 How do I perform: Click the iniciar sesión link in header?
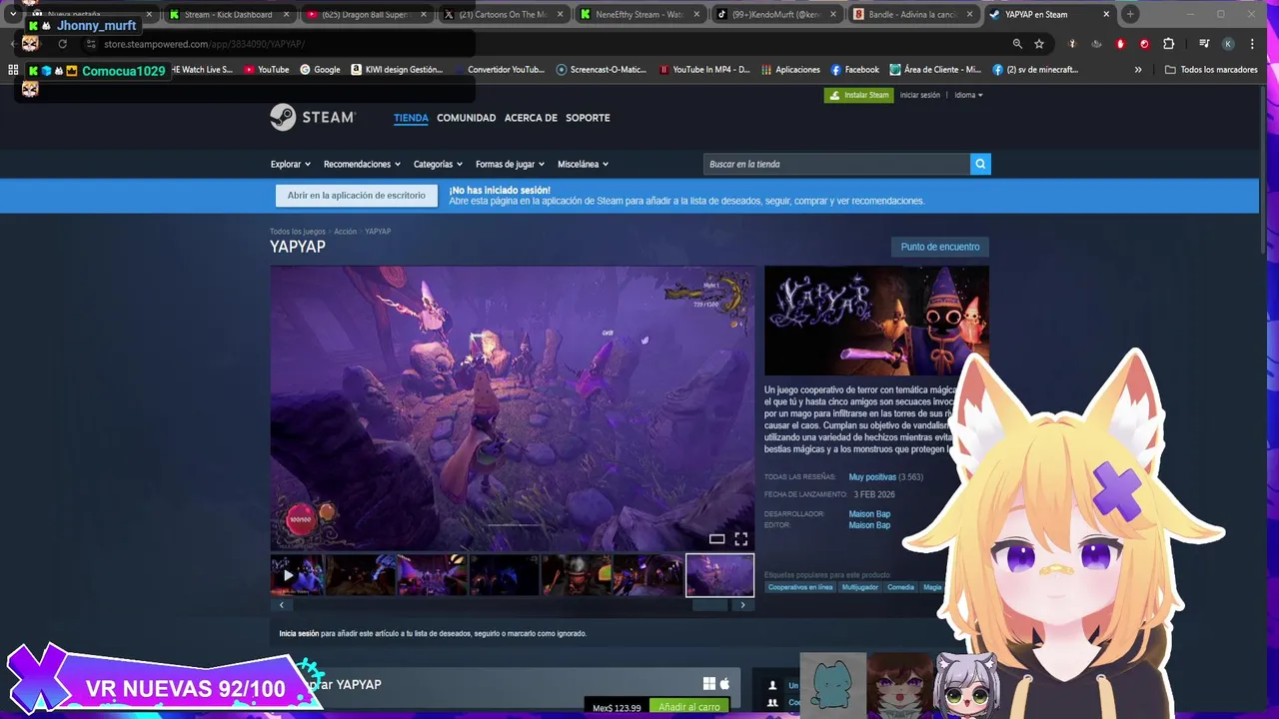pos(920,95)
